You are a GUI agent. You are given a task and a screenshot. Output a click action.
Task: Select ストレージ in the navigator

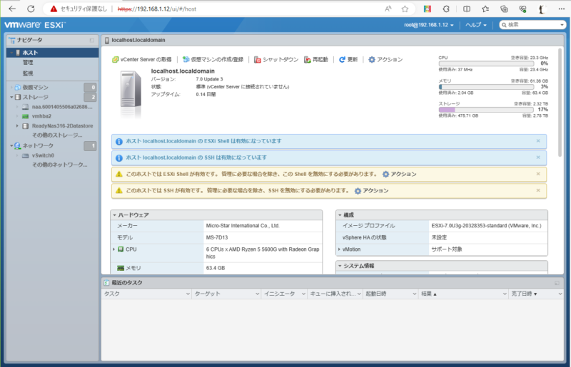click(x=35, y=97)
